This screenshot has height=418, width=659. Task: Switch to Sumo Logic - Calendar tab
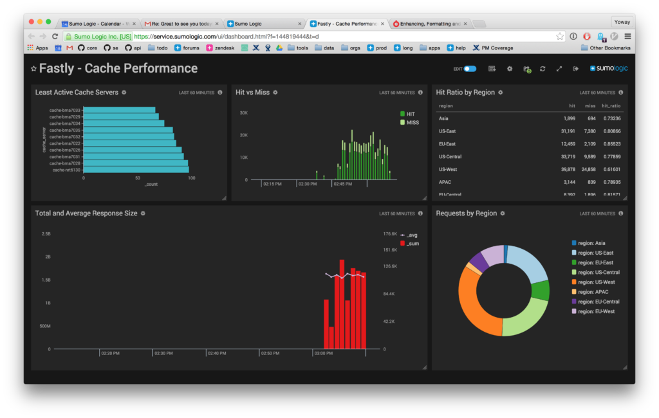click(x=98, y=24)
